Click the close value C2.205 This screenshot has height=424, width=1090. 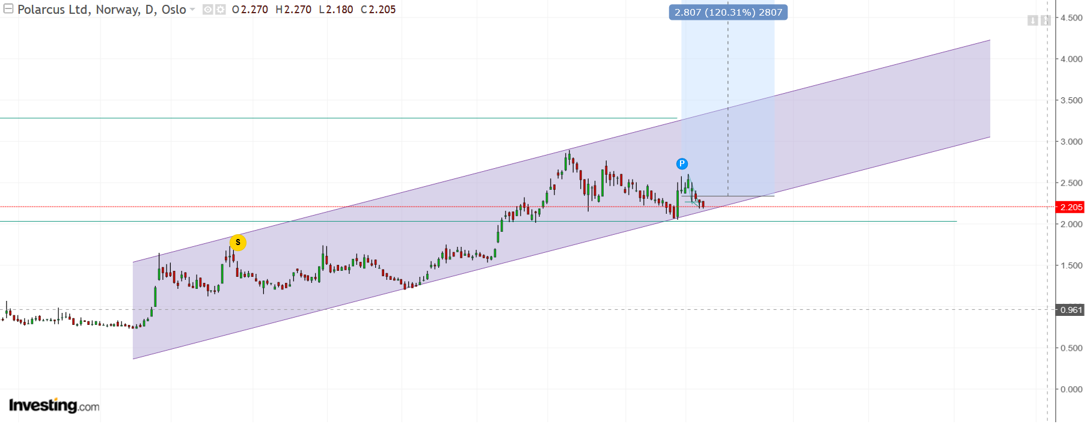pyautogui.click(x=378, y=10)
